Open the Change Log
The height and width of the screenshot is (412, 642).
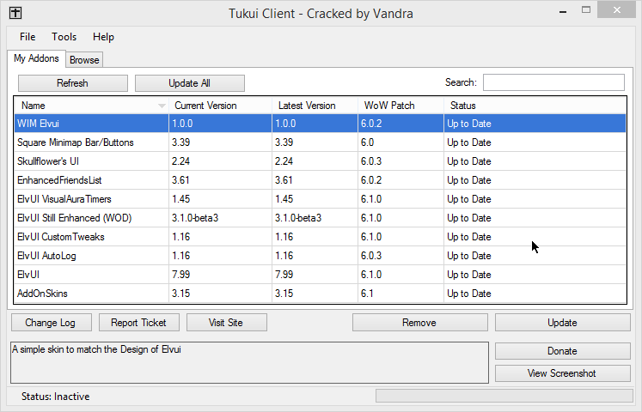[50, 323]
